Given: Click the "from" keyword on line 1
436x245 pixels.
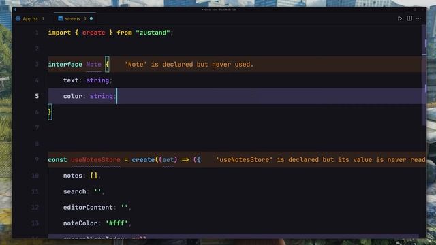Looking at the screenshot, I should pos(124,33).
